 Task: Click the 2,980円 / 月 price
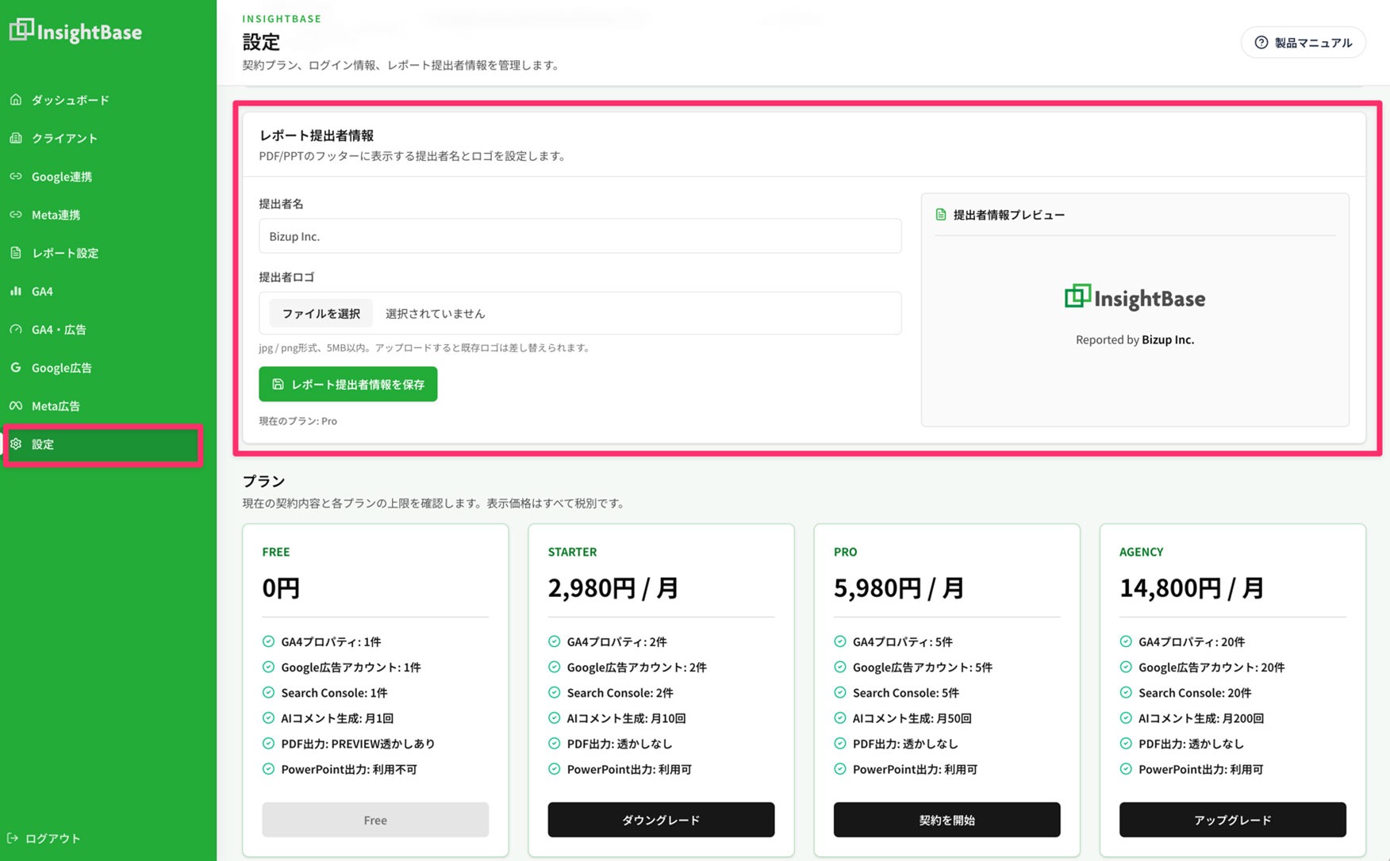click(x=612, y=587)
